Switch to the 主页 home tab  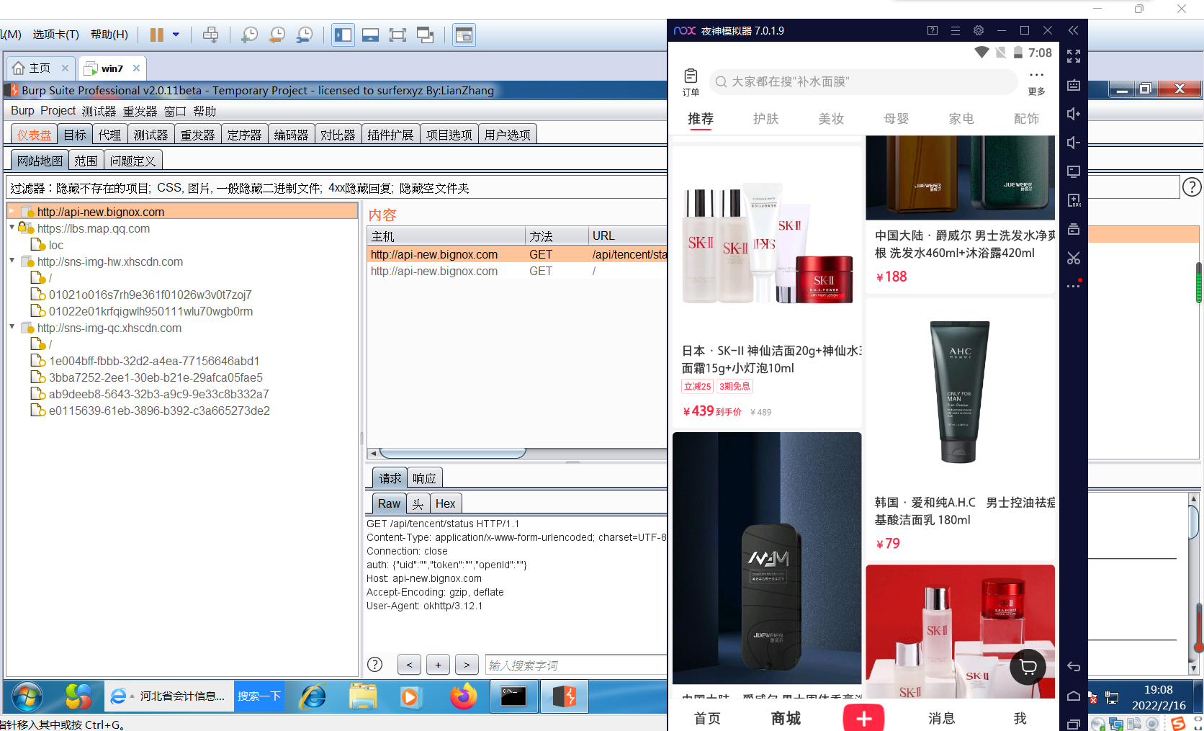click(x=40, y=68)
